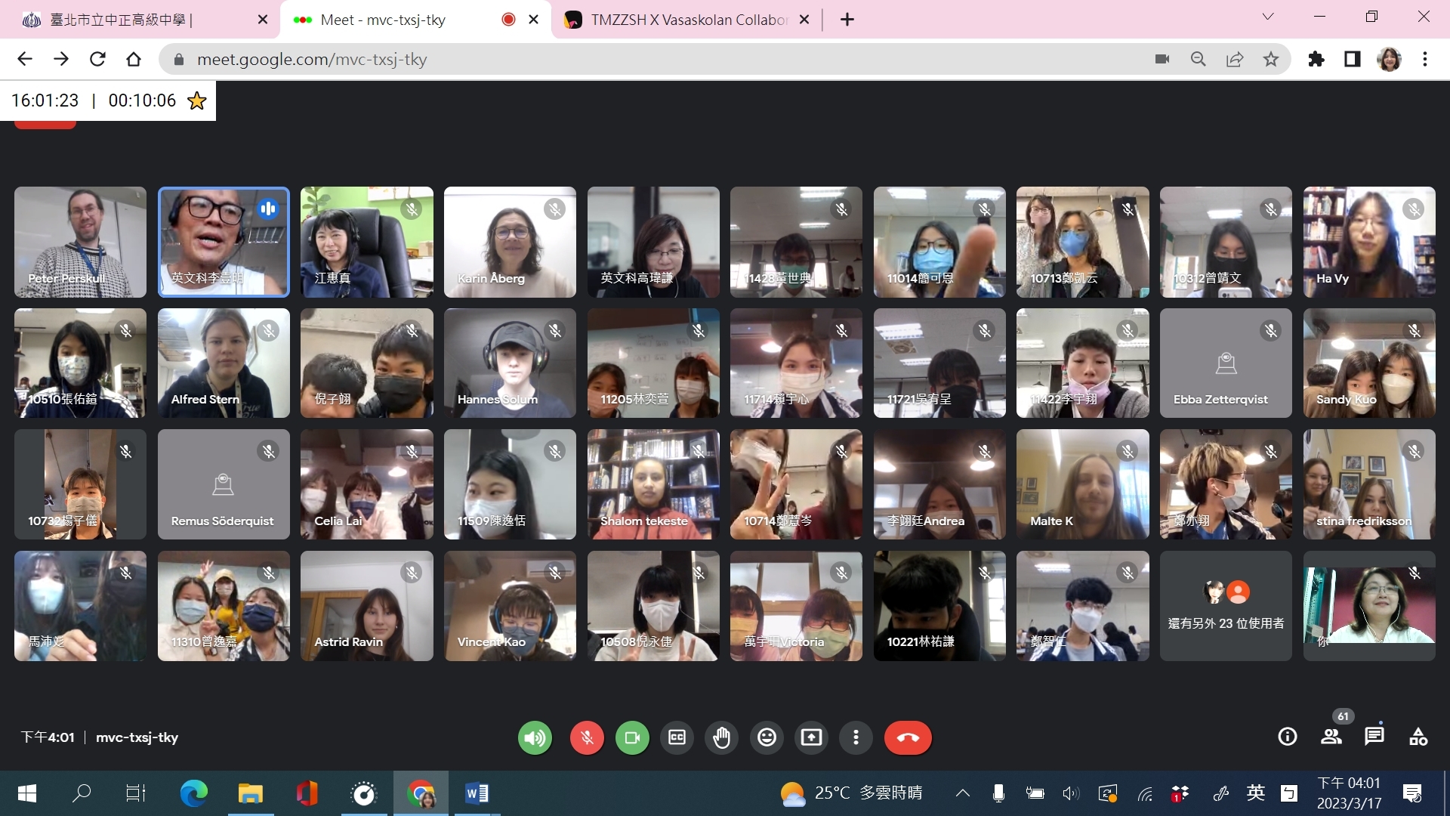The image size is (1450, 816).
Task: Show hidden system tray icons
Action: coord(962,793)
